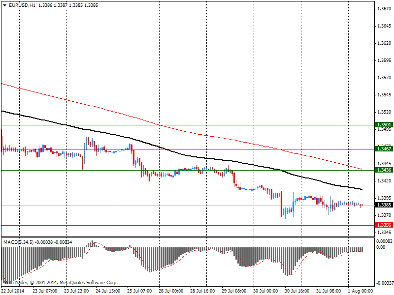Click the 23 Jul 23:00 time label
The height and width of the screenshot is (295, 394).
(76, 291)
